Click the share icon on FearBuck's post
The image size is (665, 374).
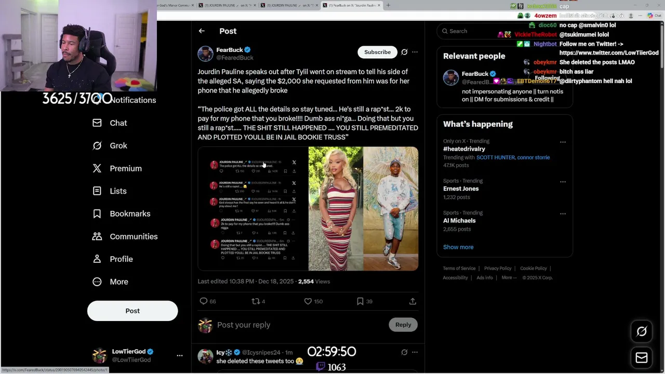(x=413, y=301)
